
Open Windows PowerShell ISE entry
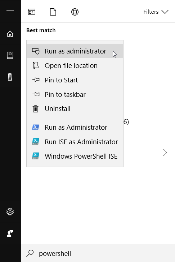pos(75,156)
